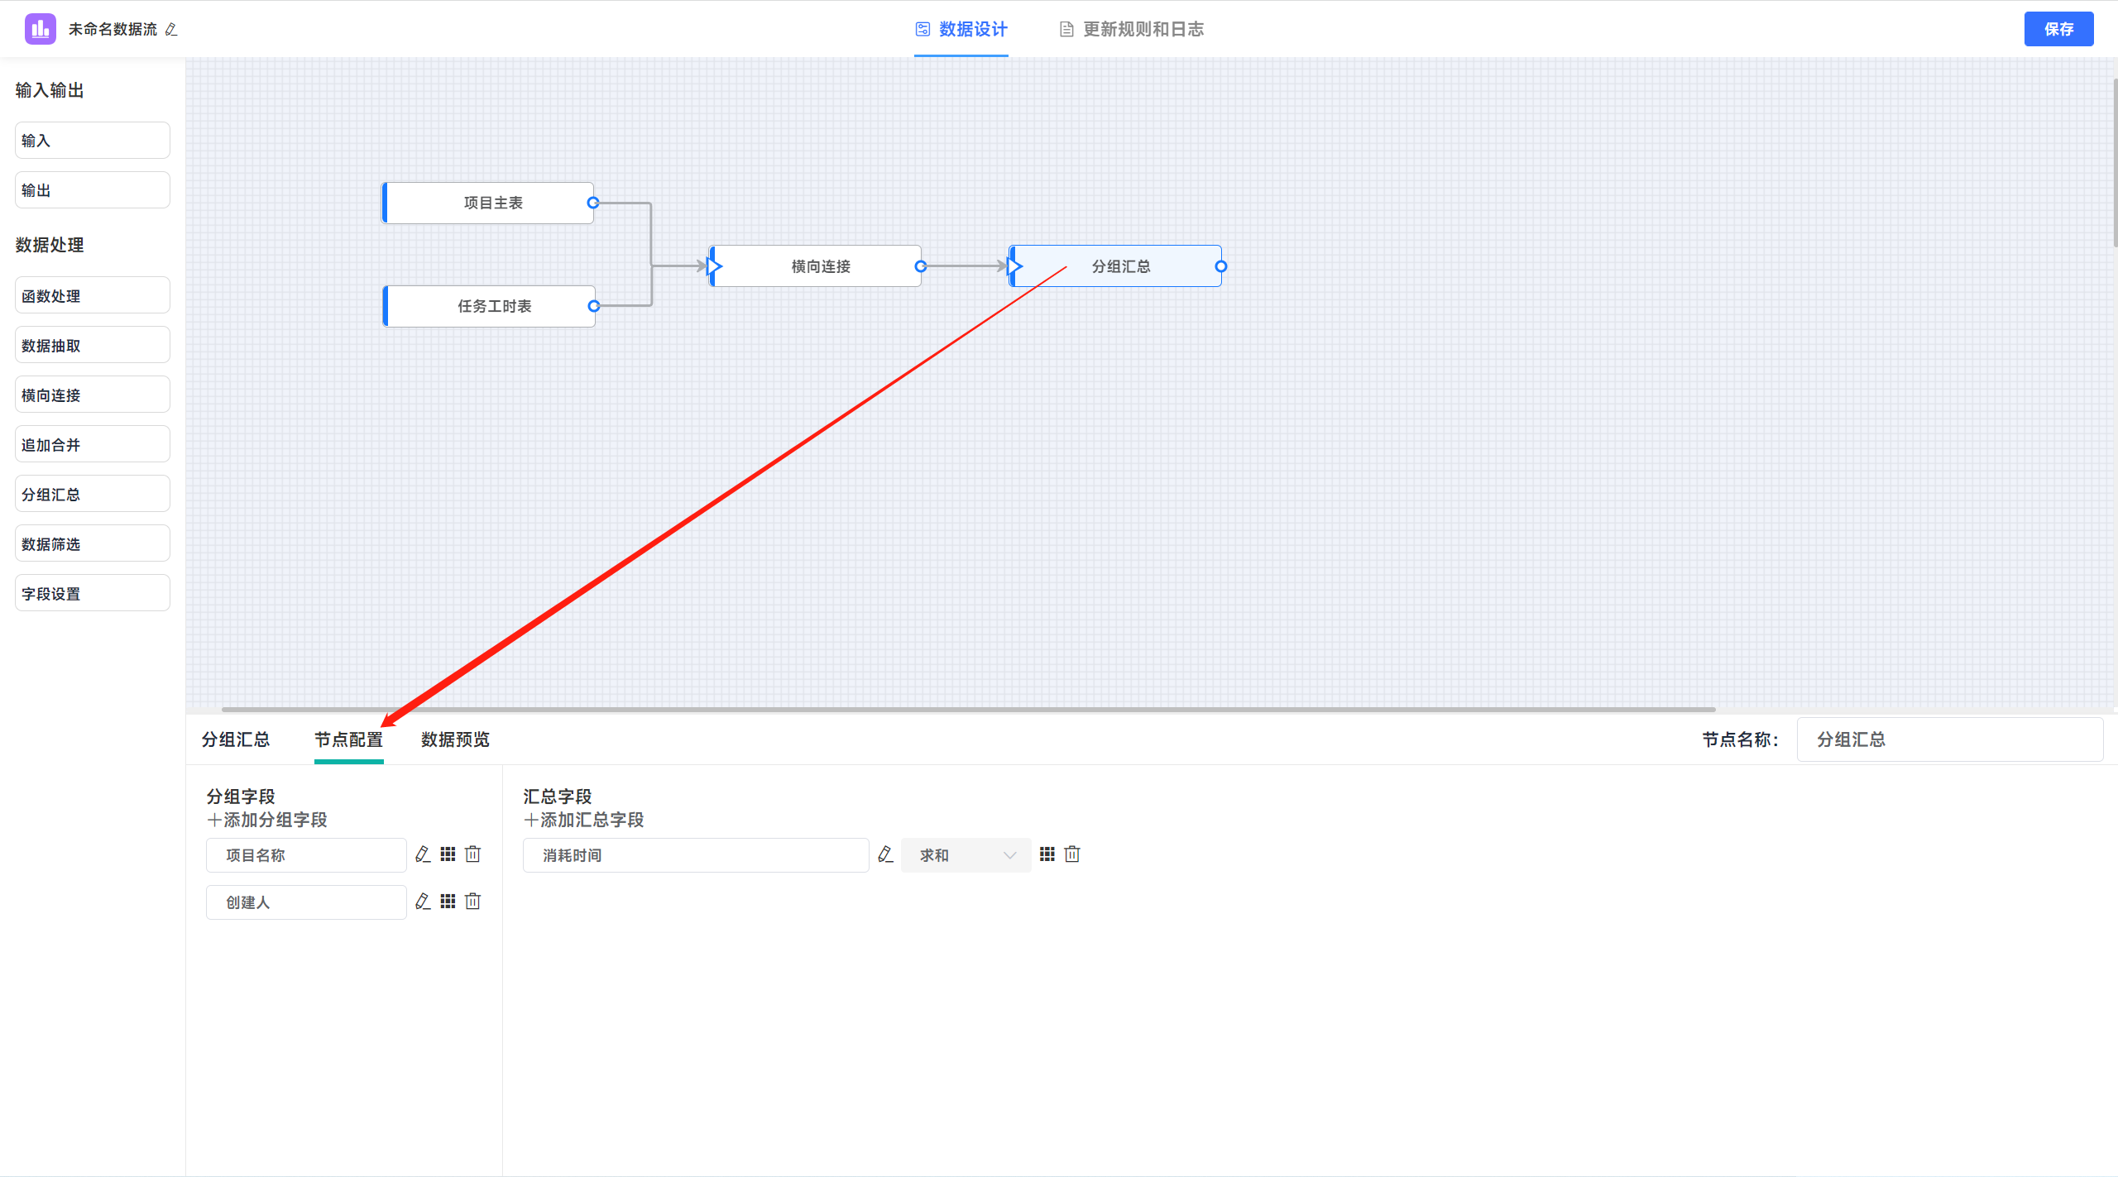Switch to 更新规则和日志 tab
Screen dimensions: 2118x1177
[1132, 29]
